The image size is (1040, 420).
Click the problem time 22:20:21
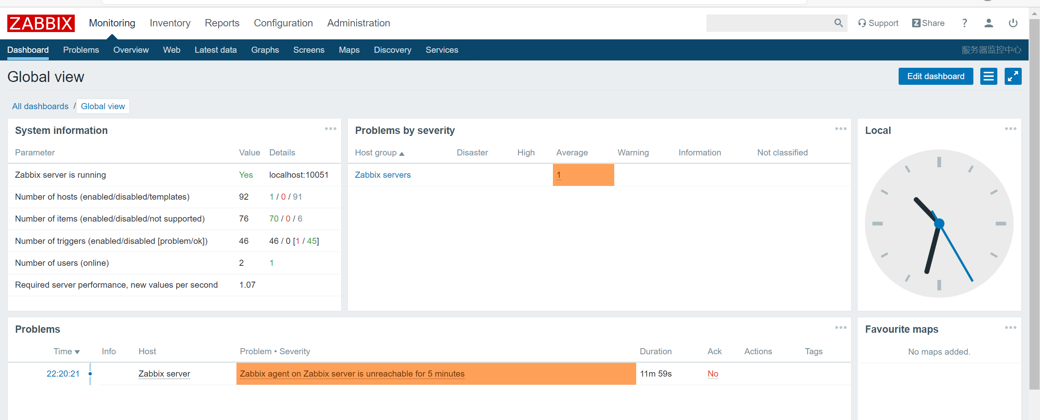tap(63, 374)
